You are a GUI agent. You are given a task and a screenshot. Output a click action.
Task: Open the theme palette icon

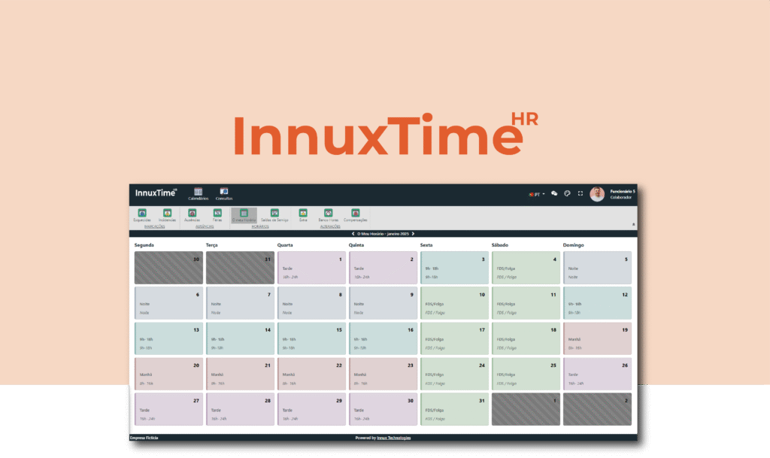point(567,194)
